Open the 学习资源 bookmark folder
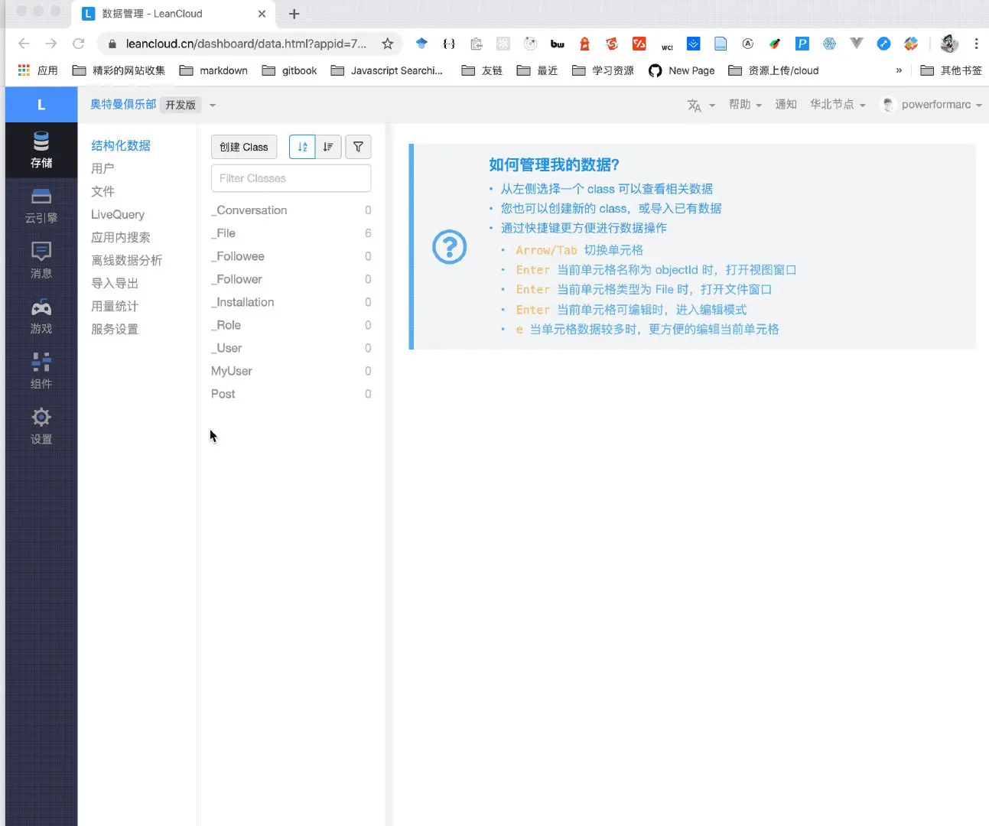The height and width of the screenshot is (826, 989). [603, 70]
